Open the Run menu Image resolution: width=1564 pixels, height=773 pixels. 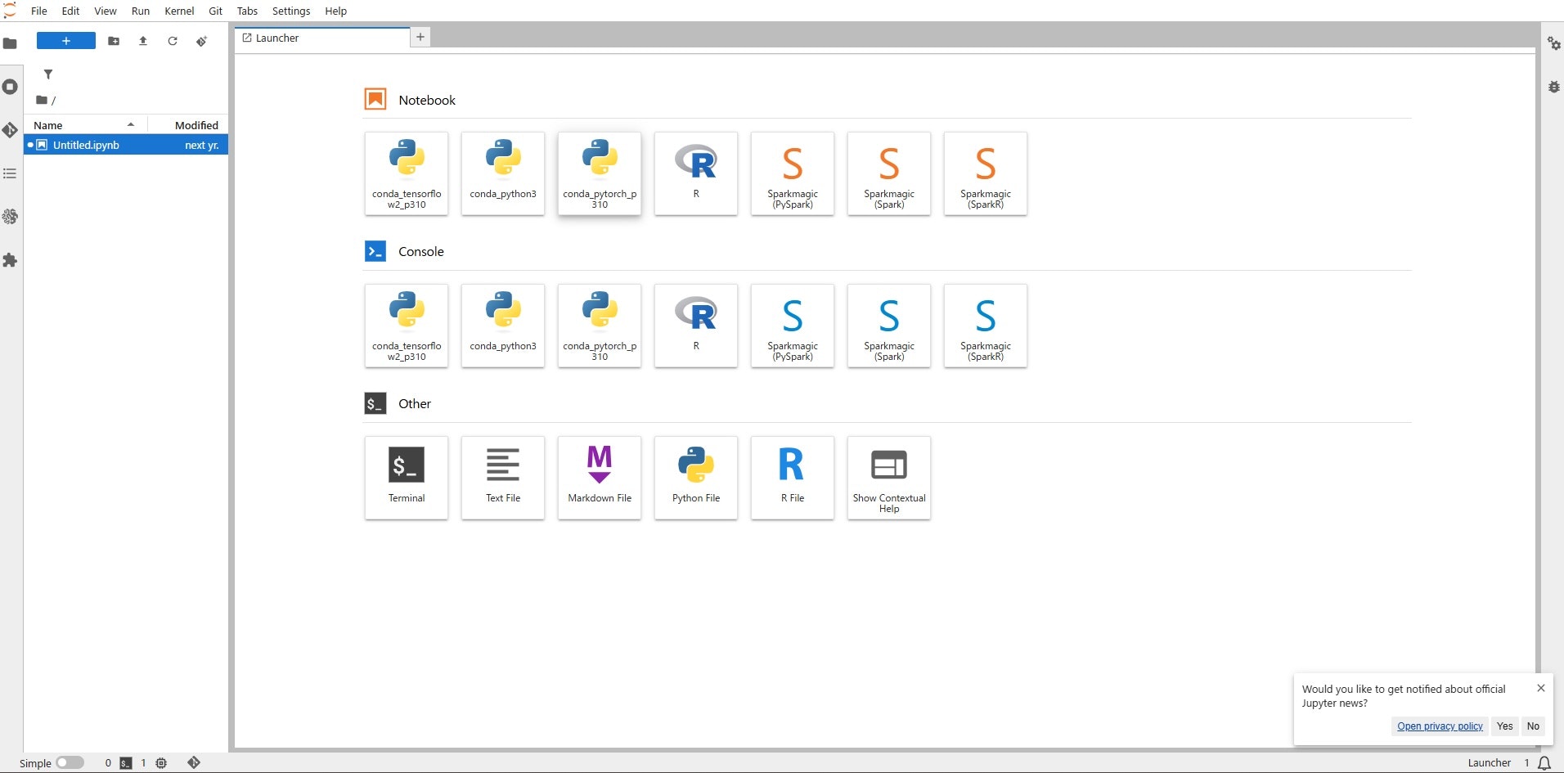click(x=141, y=11)
